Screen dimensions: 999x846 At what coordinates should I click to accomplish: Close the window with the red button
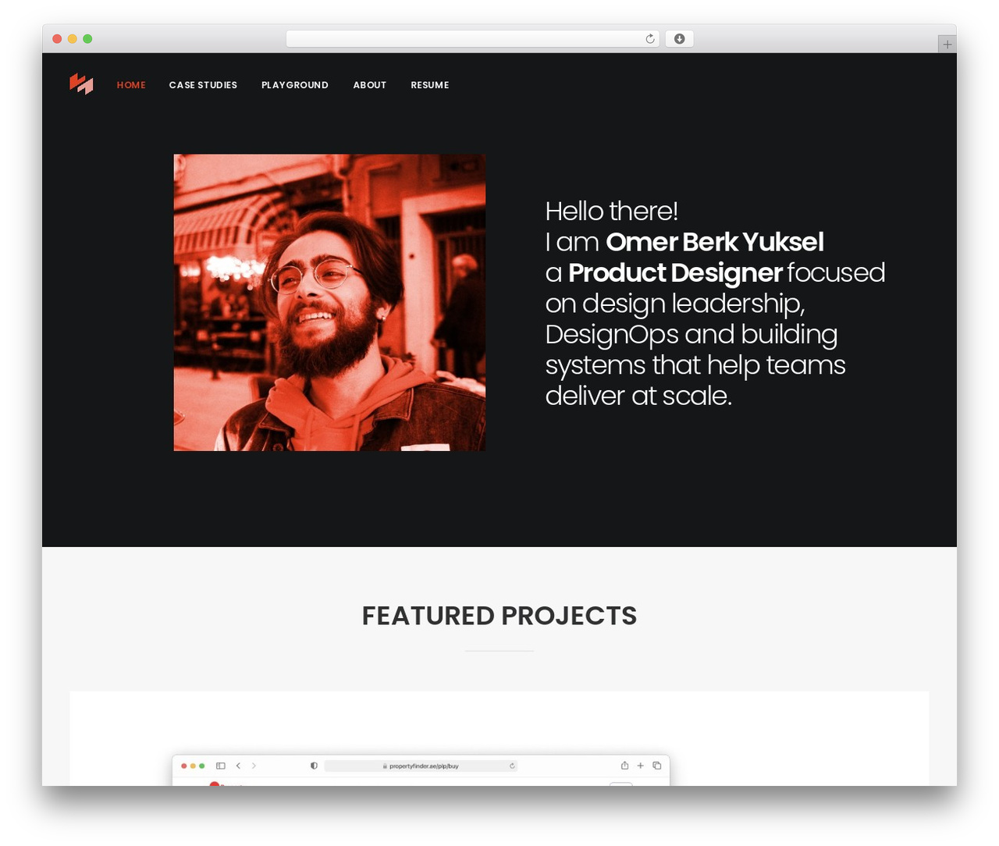pos(57,39)
